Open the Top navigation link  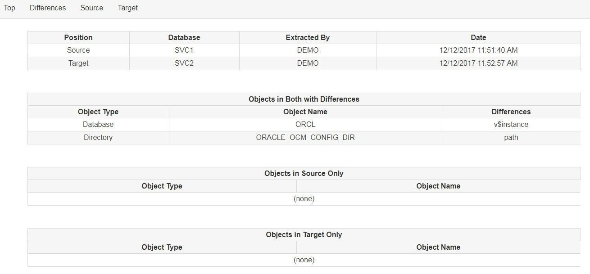[9, 8]
